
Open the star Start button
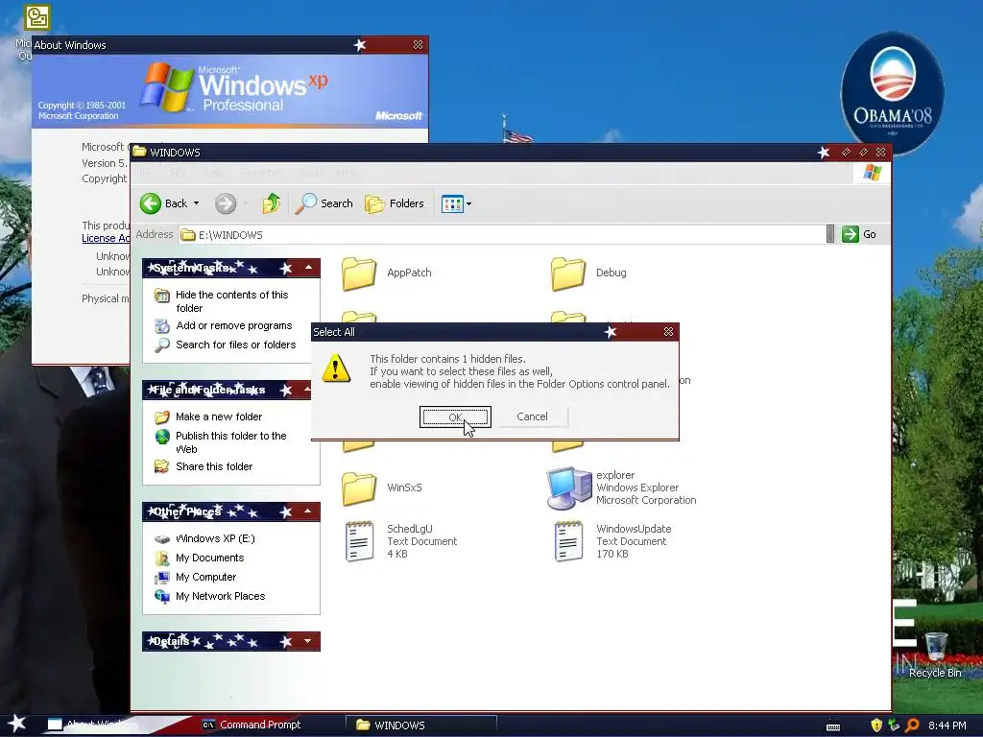[x=17, y=724]
